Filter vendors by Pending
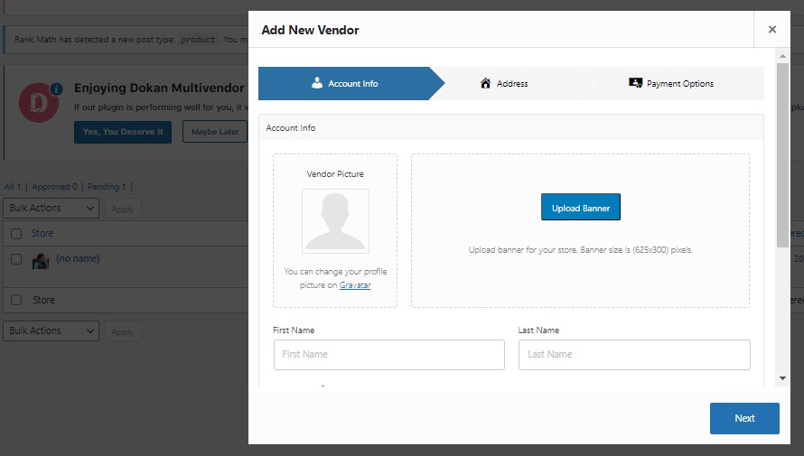The width and height of the screenshot is (804, 456). pyautogui.click(x=107, y=187)
